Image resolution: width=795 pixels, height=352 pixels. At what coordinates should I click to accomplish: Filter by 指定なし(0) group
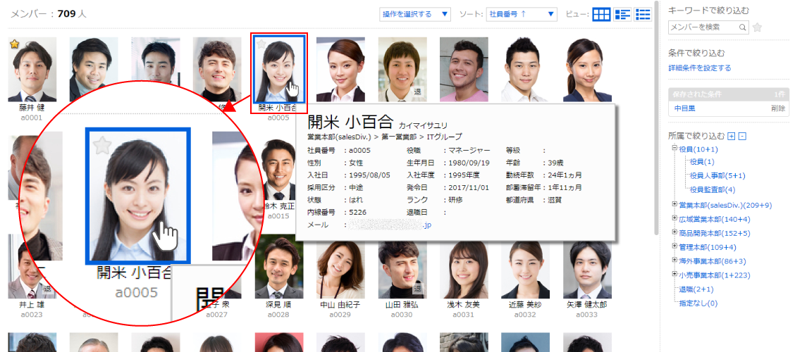[698, 304]
